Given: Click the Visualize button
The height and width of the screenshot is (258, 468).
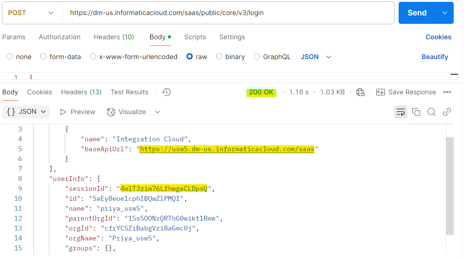Looking at the screenshot, I should 126,112.
